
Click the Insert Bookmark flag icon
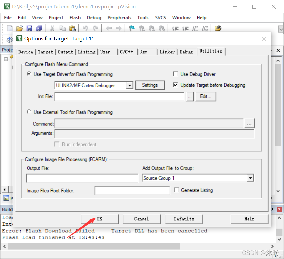[132, 28]
